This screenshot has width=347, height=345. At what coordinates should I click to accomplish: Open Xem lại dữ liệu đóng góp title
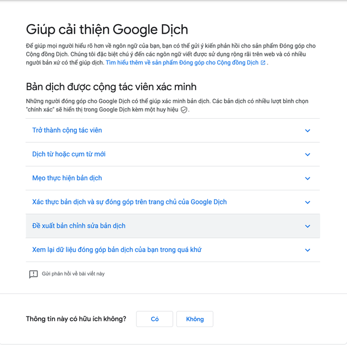pyautogui.click(x=116, y=250)
